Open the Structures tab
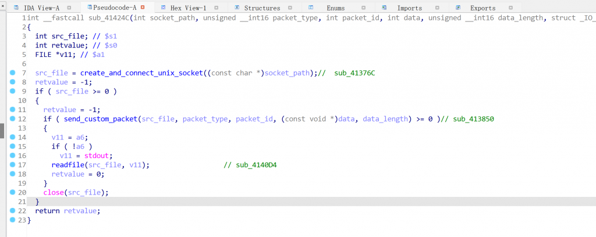The image size is (596, 237). pyautogui.click(x=262, y=8)
